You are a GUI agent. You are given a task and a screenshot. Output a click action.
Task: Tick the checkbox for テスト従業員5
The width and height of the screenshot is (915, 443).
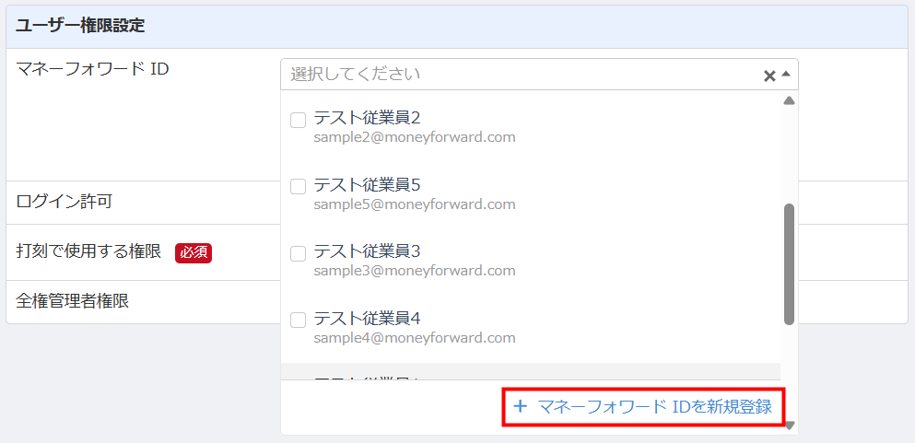point(298,186)
